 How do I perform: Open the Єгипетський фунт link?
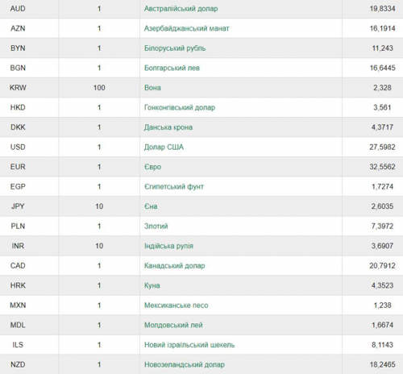tap(174, 187)
